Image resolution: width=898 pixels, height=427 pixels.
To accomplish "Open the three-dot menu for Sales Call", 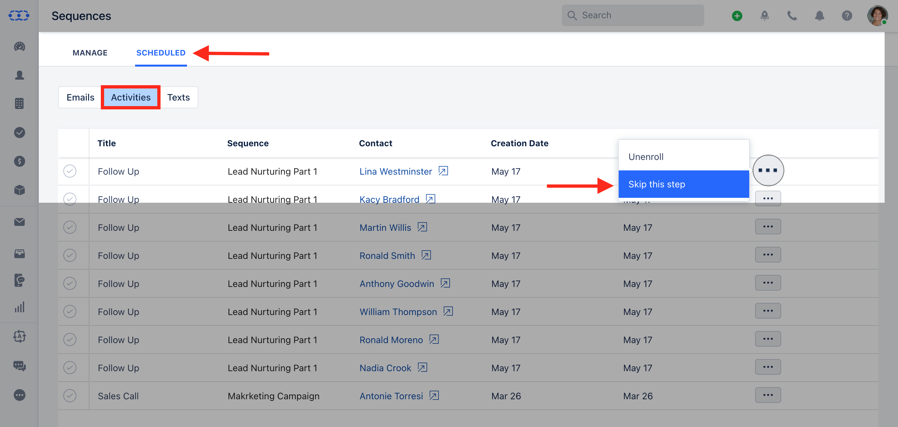I will tap(768, 395).
